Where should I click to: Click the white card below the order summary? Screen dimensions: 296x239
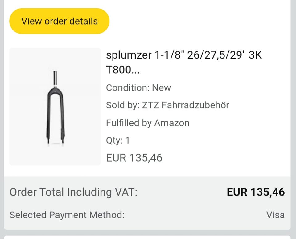[147, 237]
